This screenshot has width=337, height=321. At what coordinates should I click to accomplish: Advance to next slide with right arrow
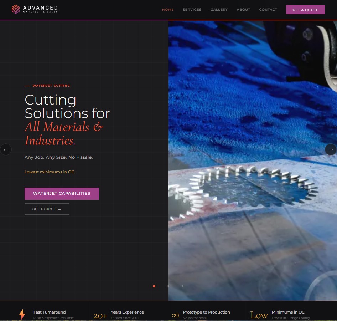(x=331, y=149)
